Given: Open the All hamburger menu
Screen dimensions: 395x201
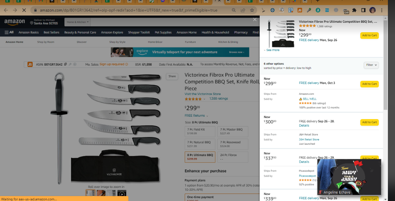Looking at the screenshot, I should pyautogui.click(x=9, y=32).
